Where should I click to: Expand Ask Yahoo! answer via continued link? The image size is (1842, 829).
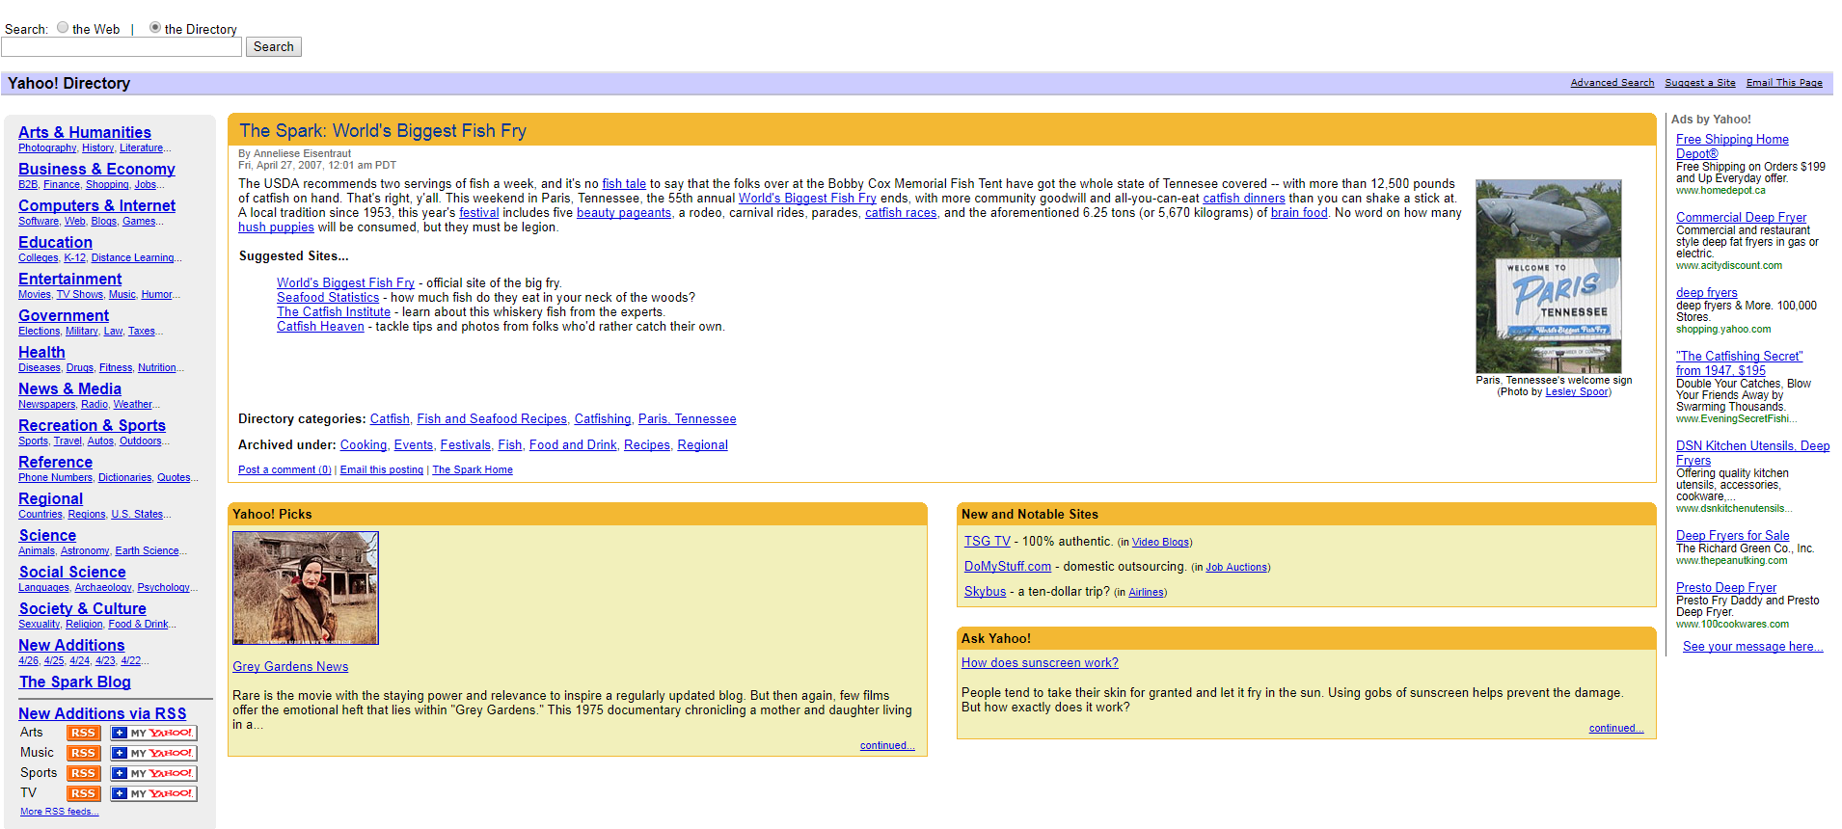tap(1615, 728)
